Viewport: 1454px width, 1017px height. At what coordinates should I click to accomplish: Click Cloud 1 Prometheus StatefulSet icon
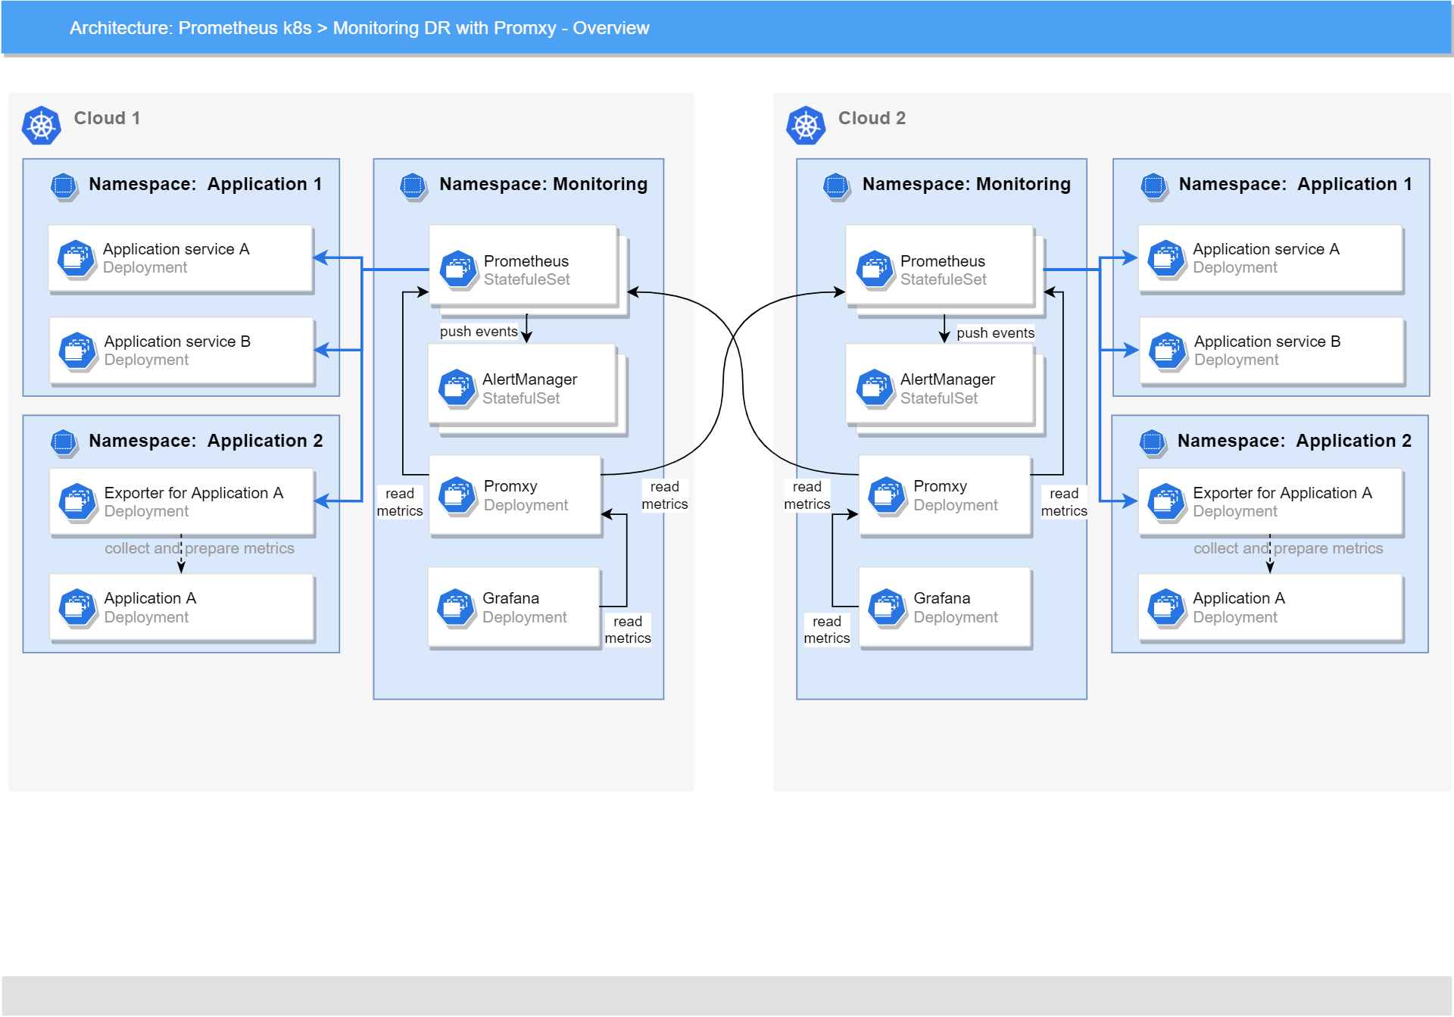point(457,270)
